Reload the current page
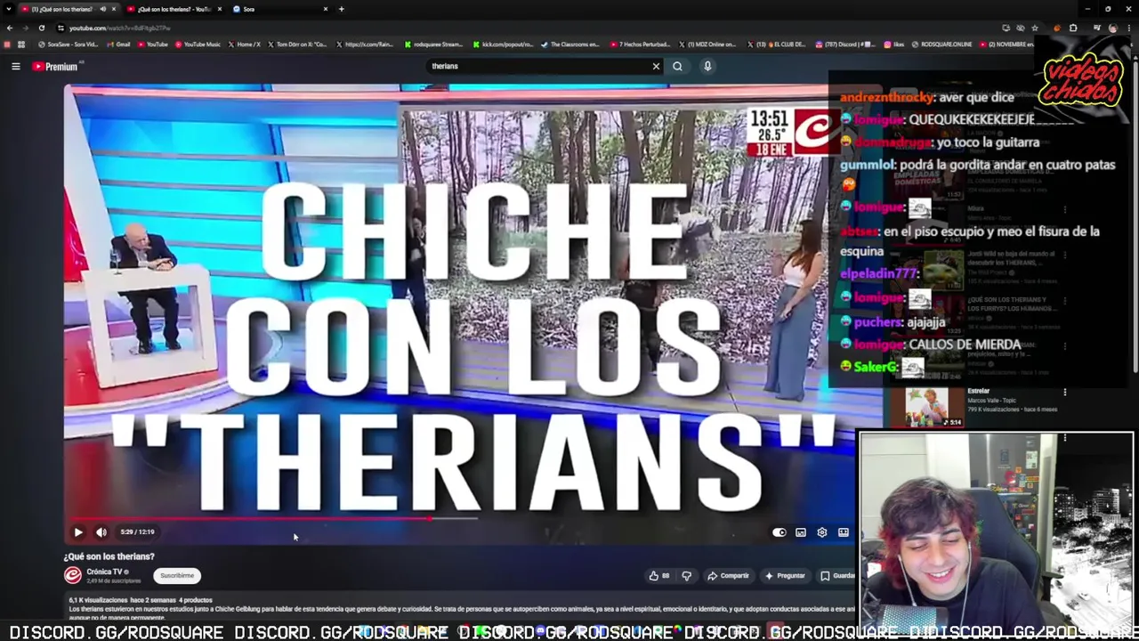 41,28
